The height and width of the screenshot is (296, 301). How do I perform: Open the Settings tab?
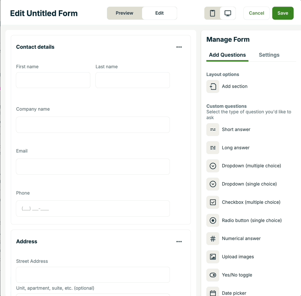click(x=269, y=55)
